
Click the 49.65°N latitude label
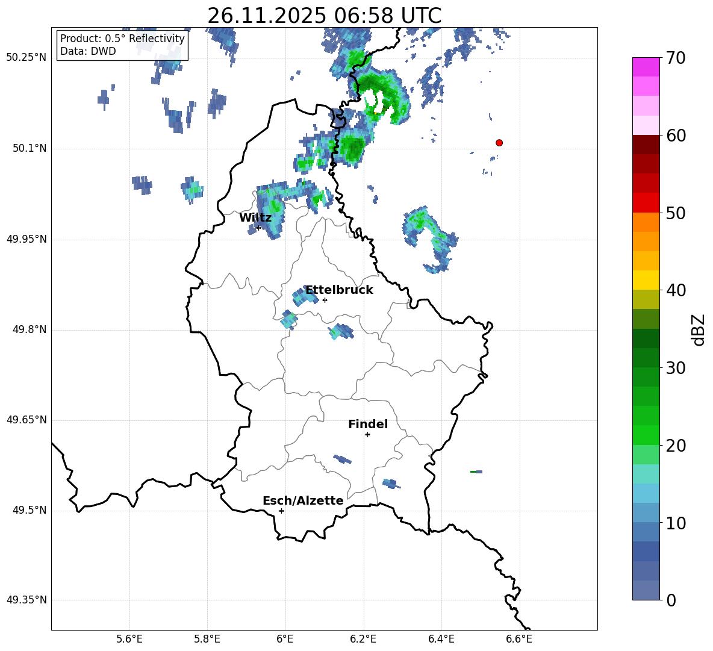click(x=26, y=420)
